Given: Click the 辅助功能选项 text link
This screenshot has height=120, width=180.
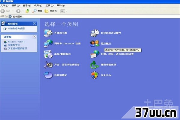Looking at the screenshot, I should tap(108, 65).
